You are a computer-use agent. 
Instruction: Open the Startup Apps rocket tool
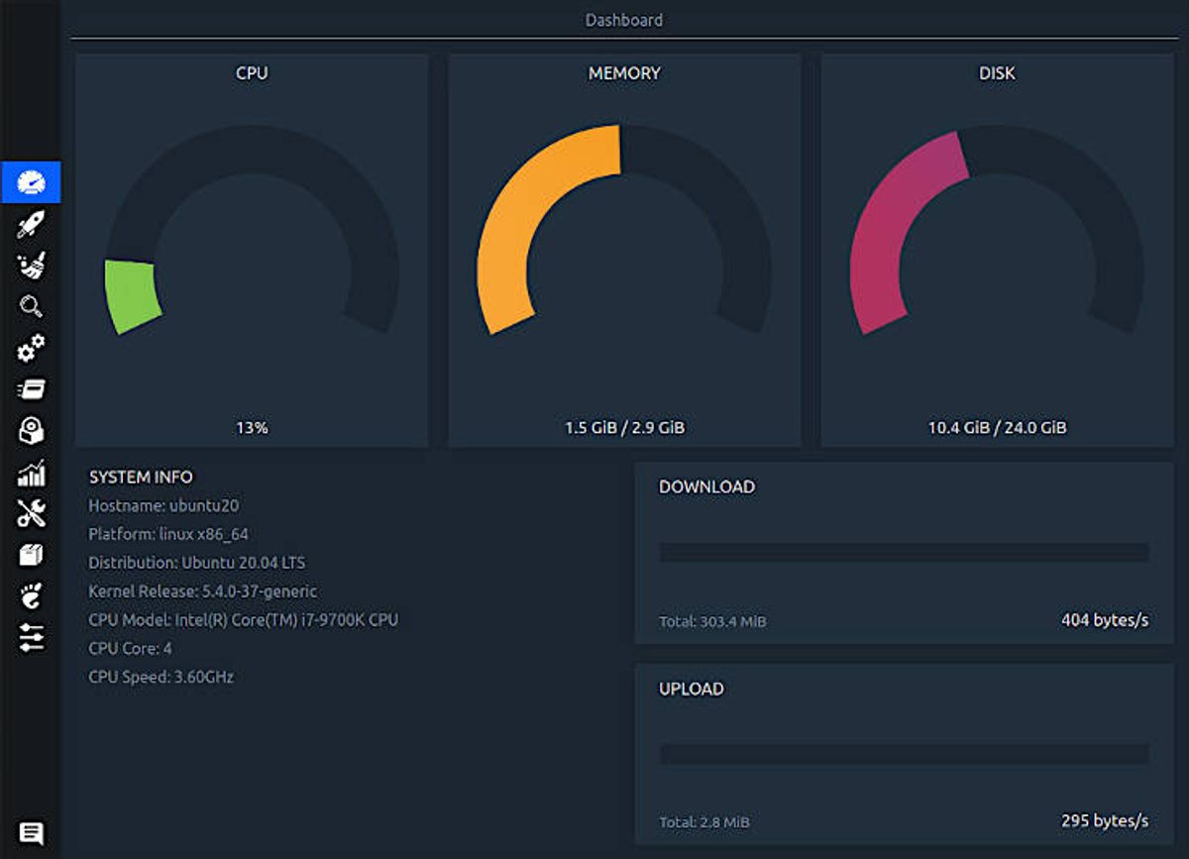[33, 225]
